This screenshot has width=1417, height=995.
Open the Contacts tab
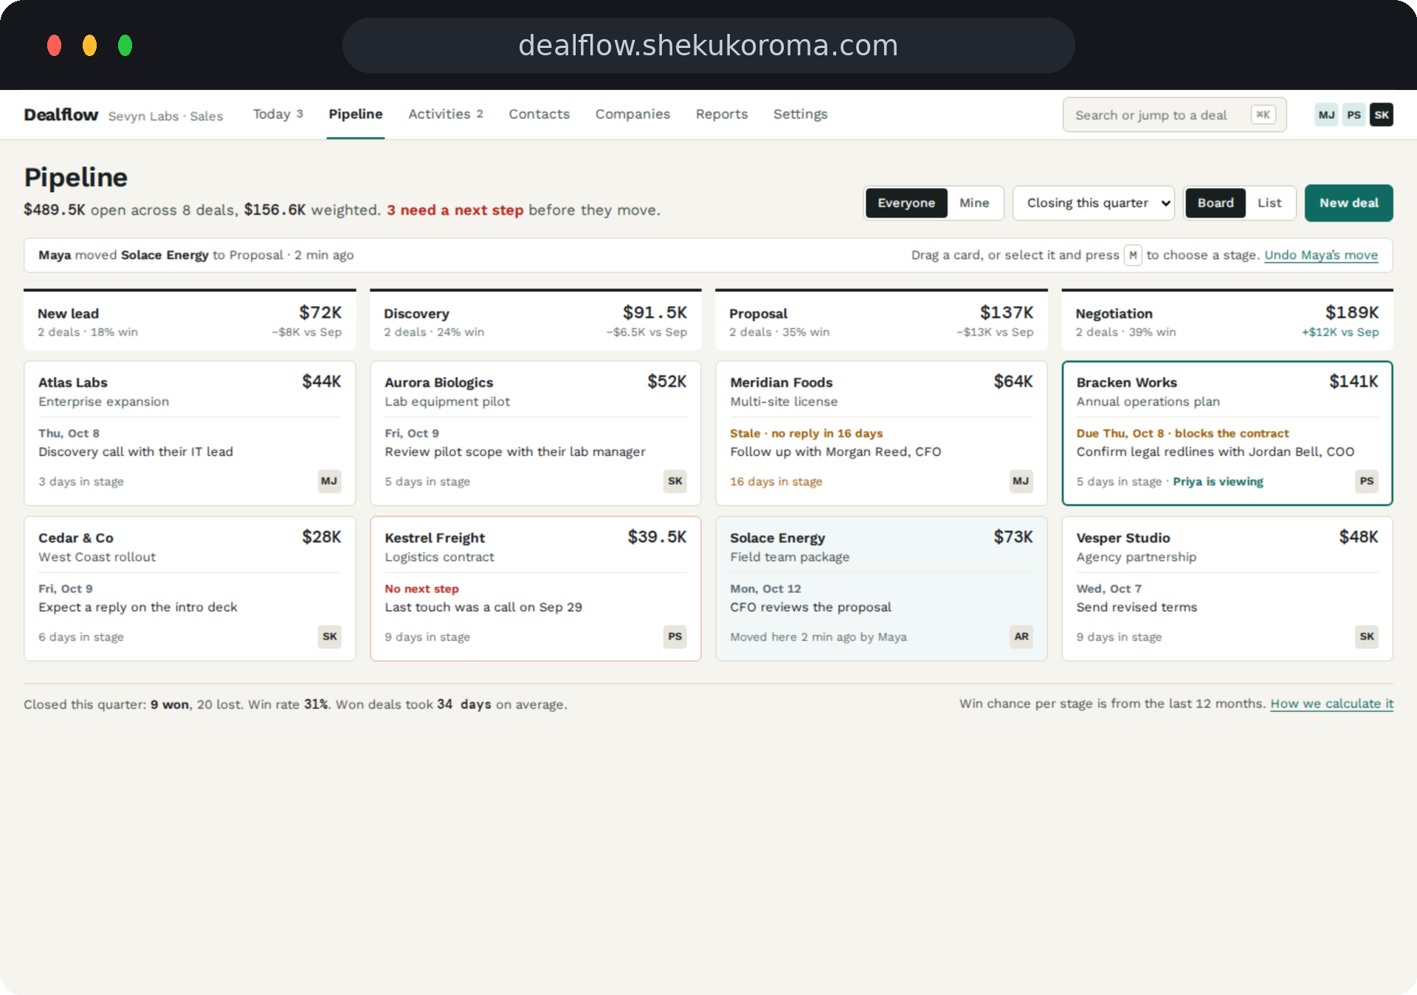pos(539,114)
